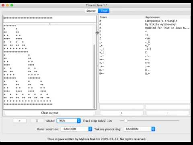Image resolution: width=193 pixels, height=145 pixels.
Task: Click the Clear output button
Action: click(x=49, y=113)
